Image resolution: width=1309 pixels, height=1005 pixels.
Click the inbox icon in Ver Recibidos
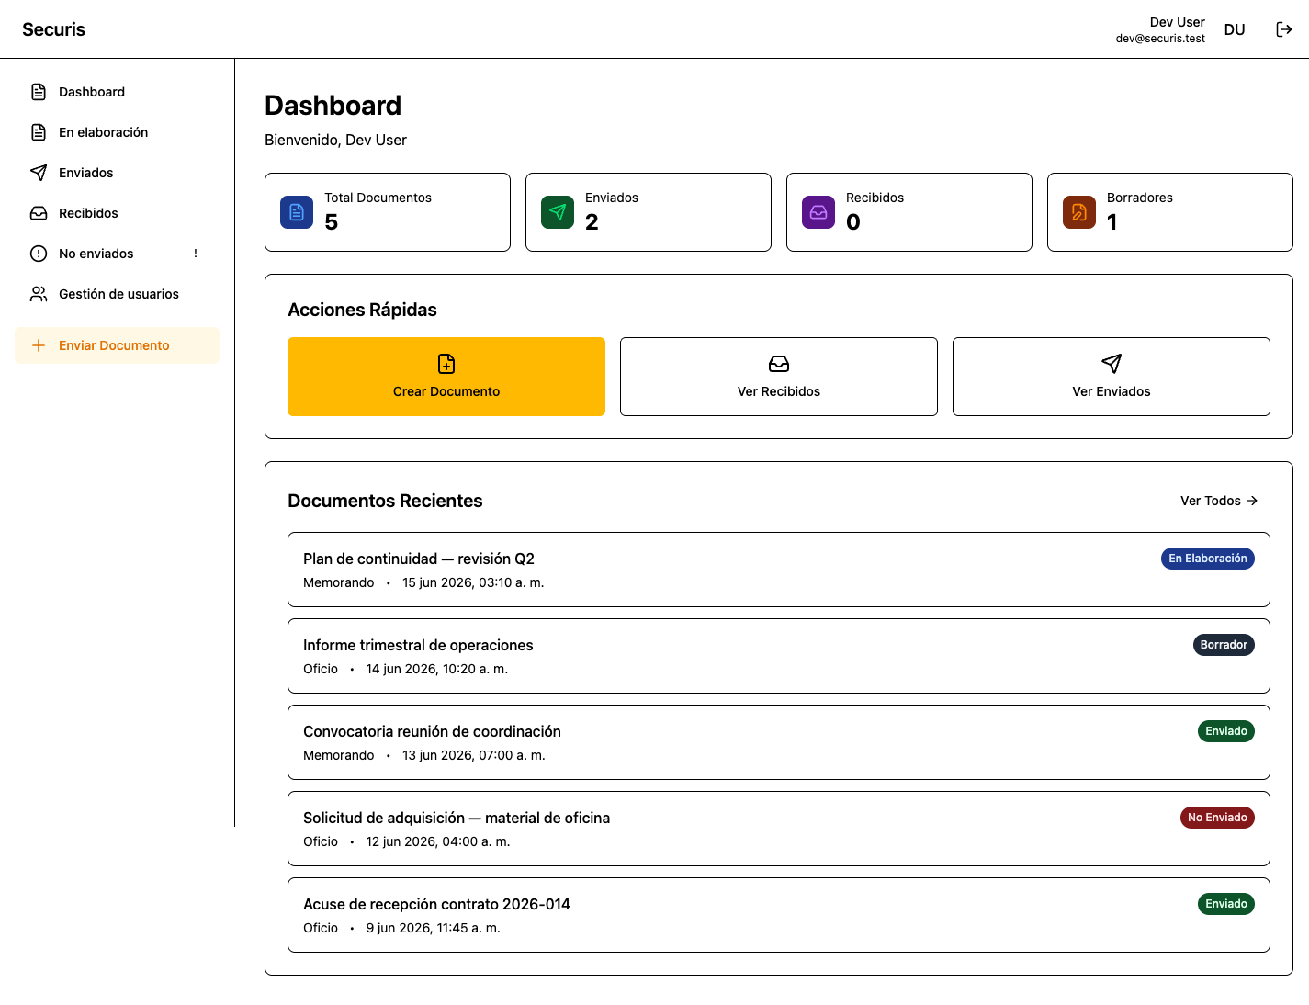[x=779, y=364]
